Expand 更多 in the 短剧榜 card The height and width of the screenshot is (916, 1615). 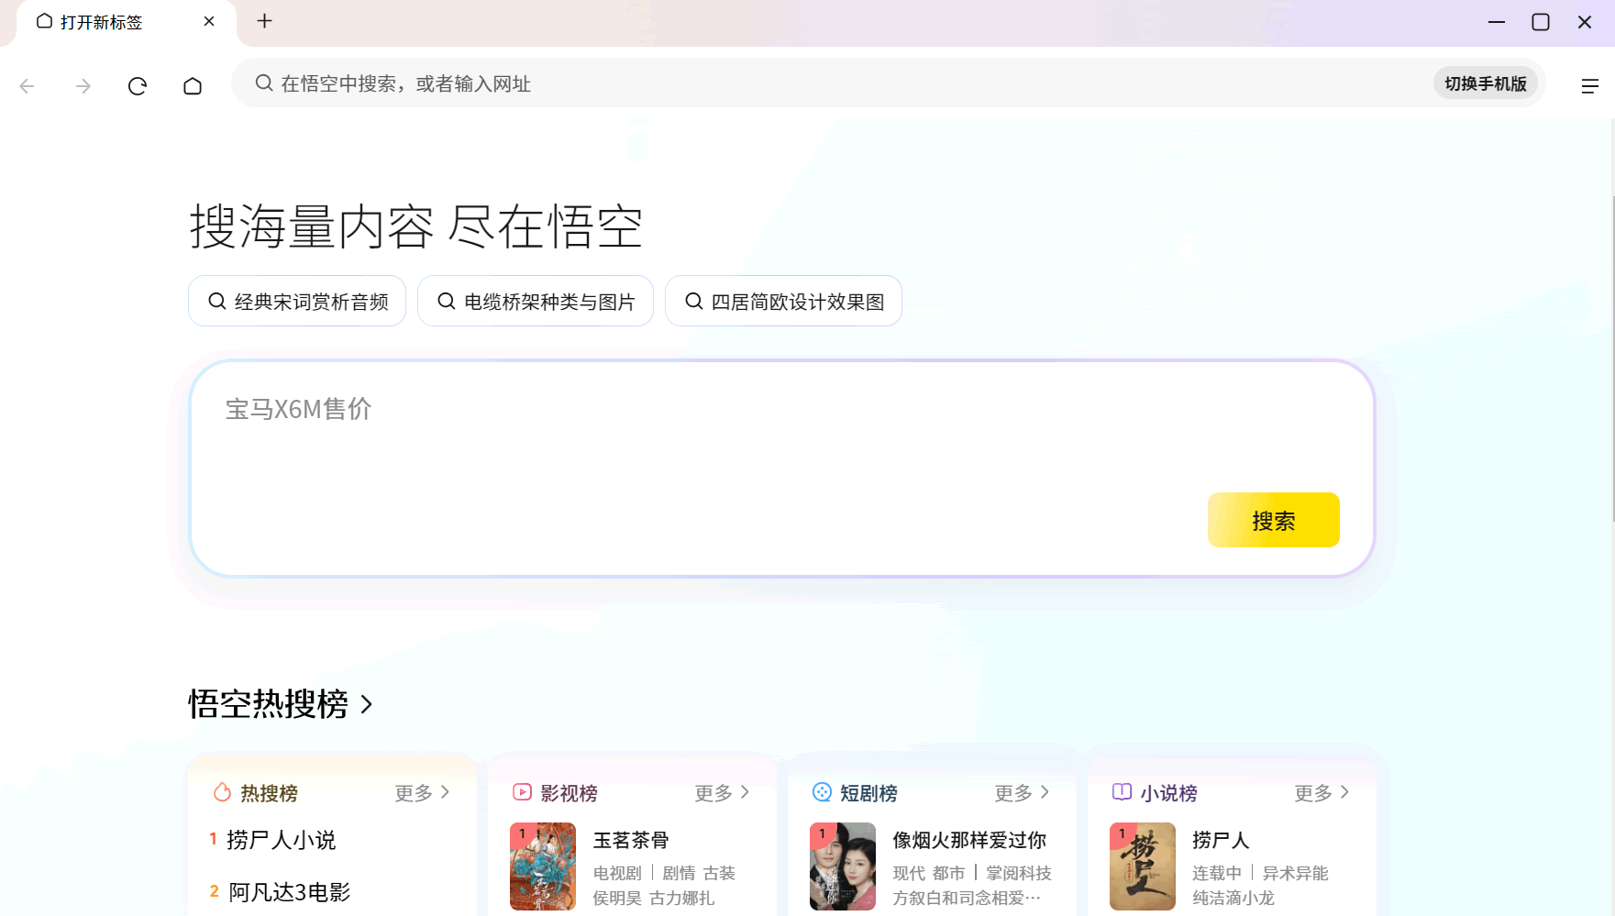(x=1023, y=792)
